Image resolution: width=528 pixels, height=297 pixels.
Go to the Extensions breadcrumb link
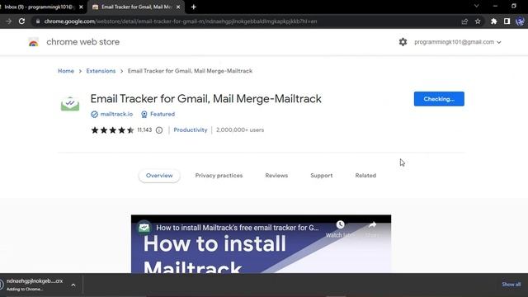[101, 71]
